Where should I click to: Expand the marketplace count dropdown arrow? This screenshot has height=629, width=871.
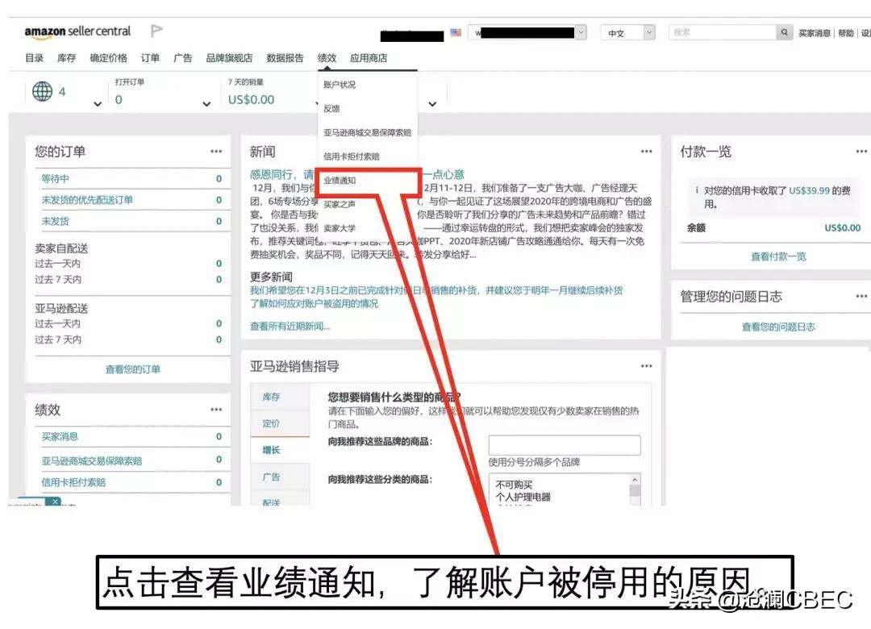pyautogui.click(x=97, y=105)
